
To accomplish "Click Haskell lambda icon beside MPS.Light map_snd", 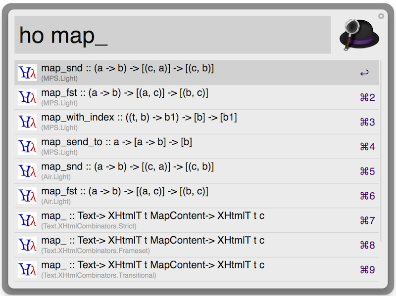I will click(27, 73).
